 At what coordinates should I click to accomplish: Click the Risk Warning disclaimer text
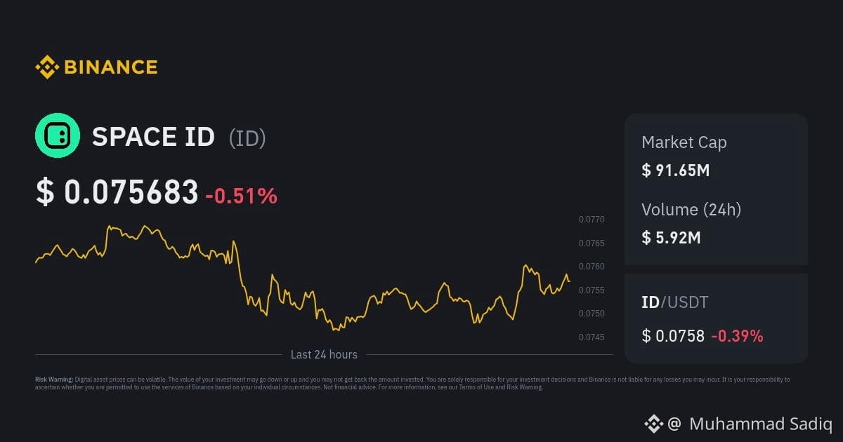412,383
